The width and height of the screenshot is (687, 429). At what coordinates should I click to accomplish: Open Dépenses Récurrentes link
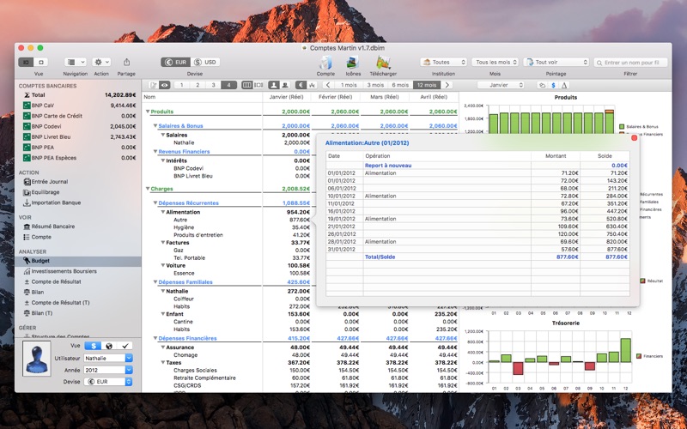pos(188,203)
